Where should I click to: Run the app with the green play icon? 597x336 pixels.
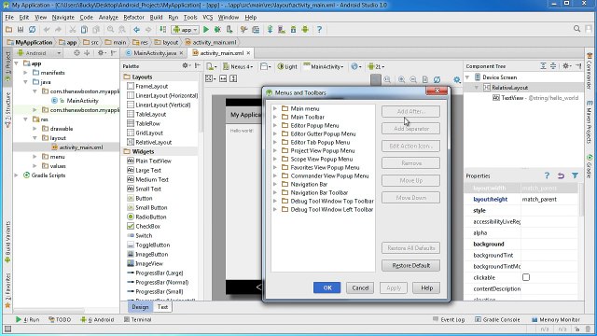206,29
